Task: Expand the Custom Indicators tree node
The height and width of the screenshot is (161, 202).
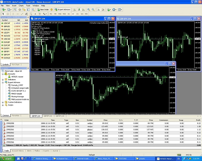Action: [3, 102]
